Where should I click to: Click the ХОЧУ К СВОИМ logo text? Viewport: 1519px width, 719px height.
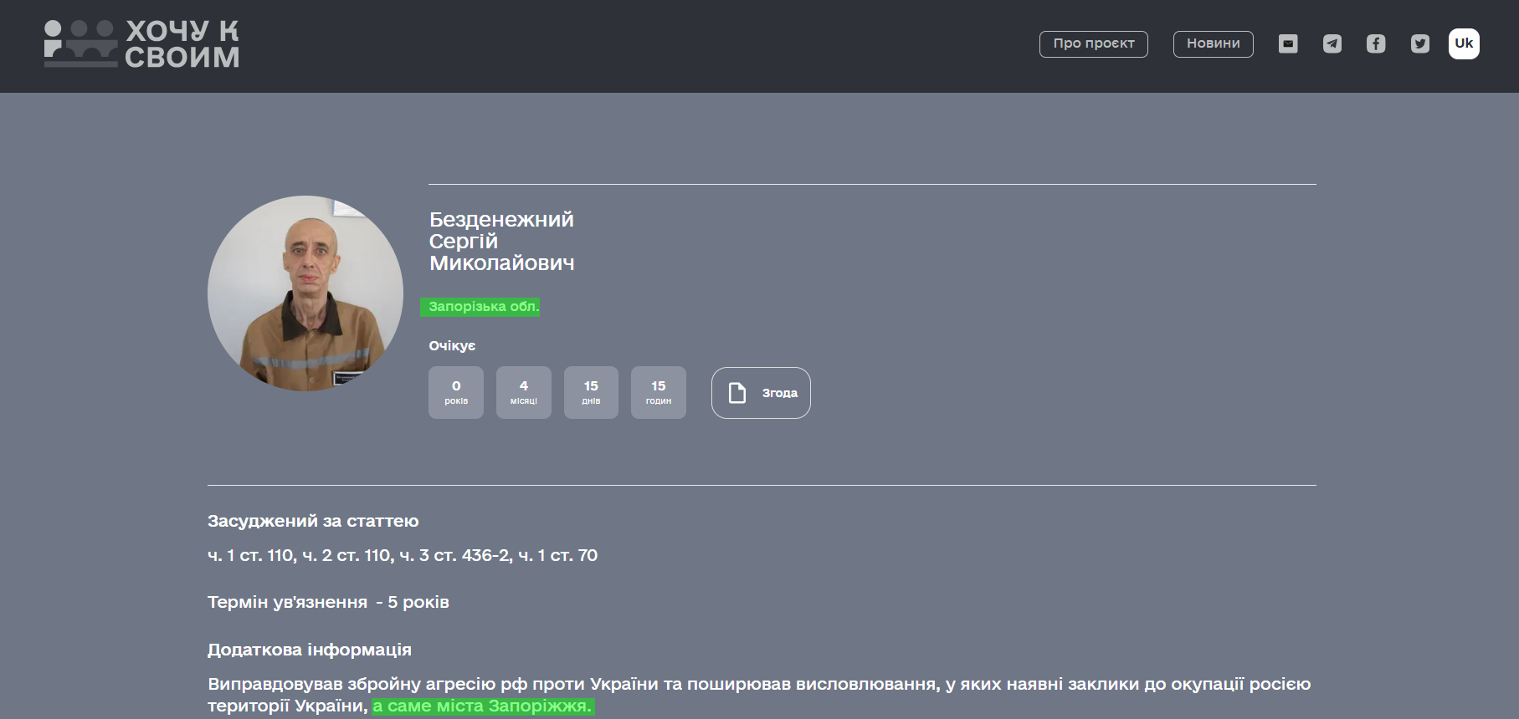[182, 43]
